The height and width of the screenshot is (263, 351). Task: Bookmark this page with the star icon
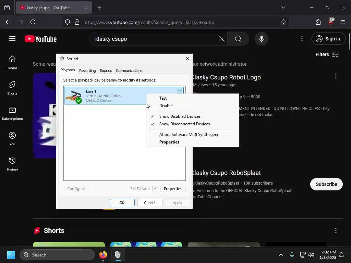(x=283, y=22)
